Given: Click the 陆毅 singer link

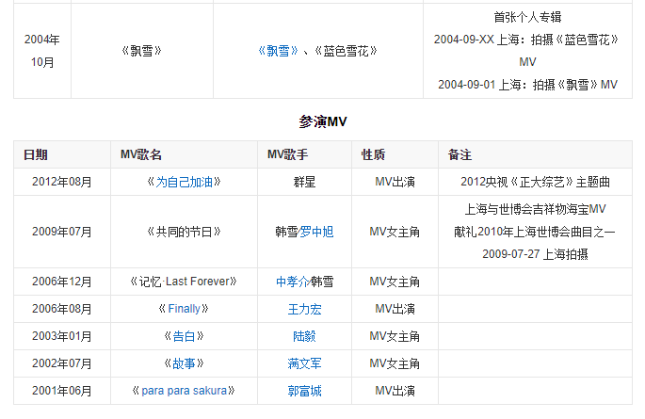Looking at the screenshot, I should [304, 336].
